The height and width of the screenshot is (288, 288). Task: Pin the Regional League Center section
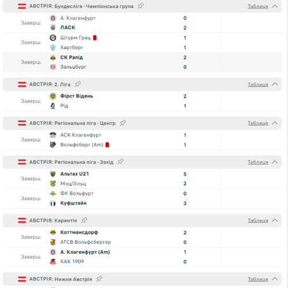[x=123, y=123]
